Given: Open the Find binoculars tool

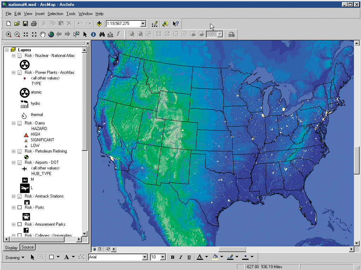Looking at the screenshot, I should [x=102, y=34].
